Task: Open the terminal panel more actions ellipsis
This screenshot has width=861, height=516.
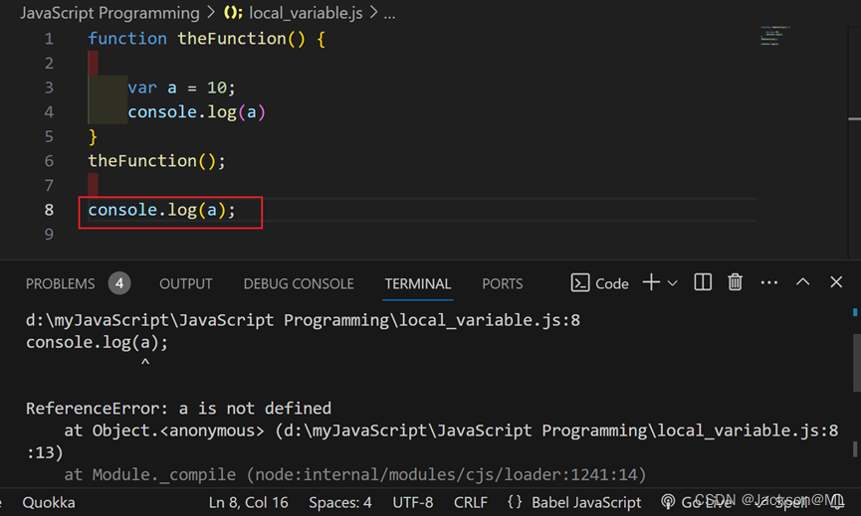Action: [768, 283]
